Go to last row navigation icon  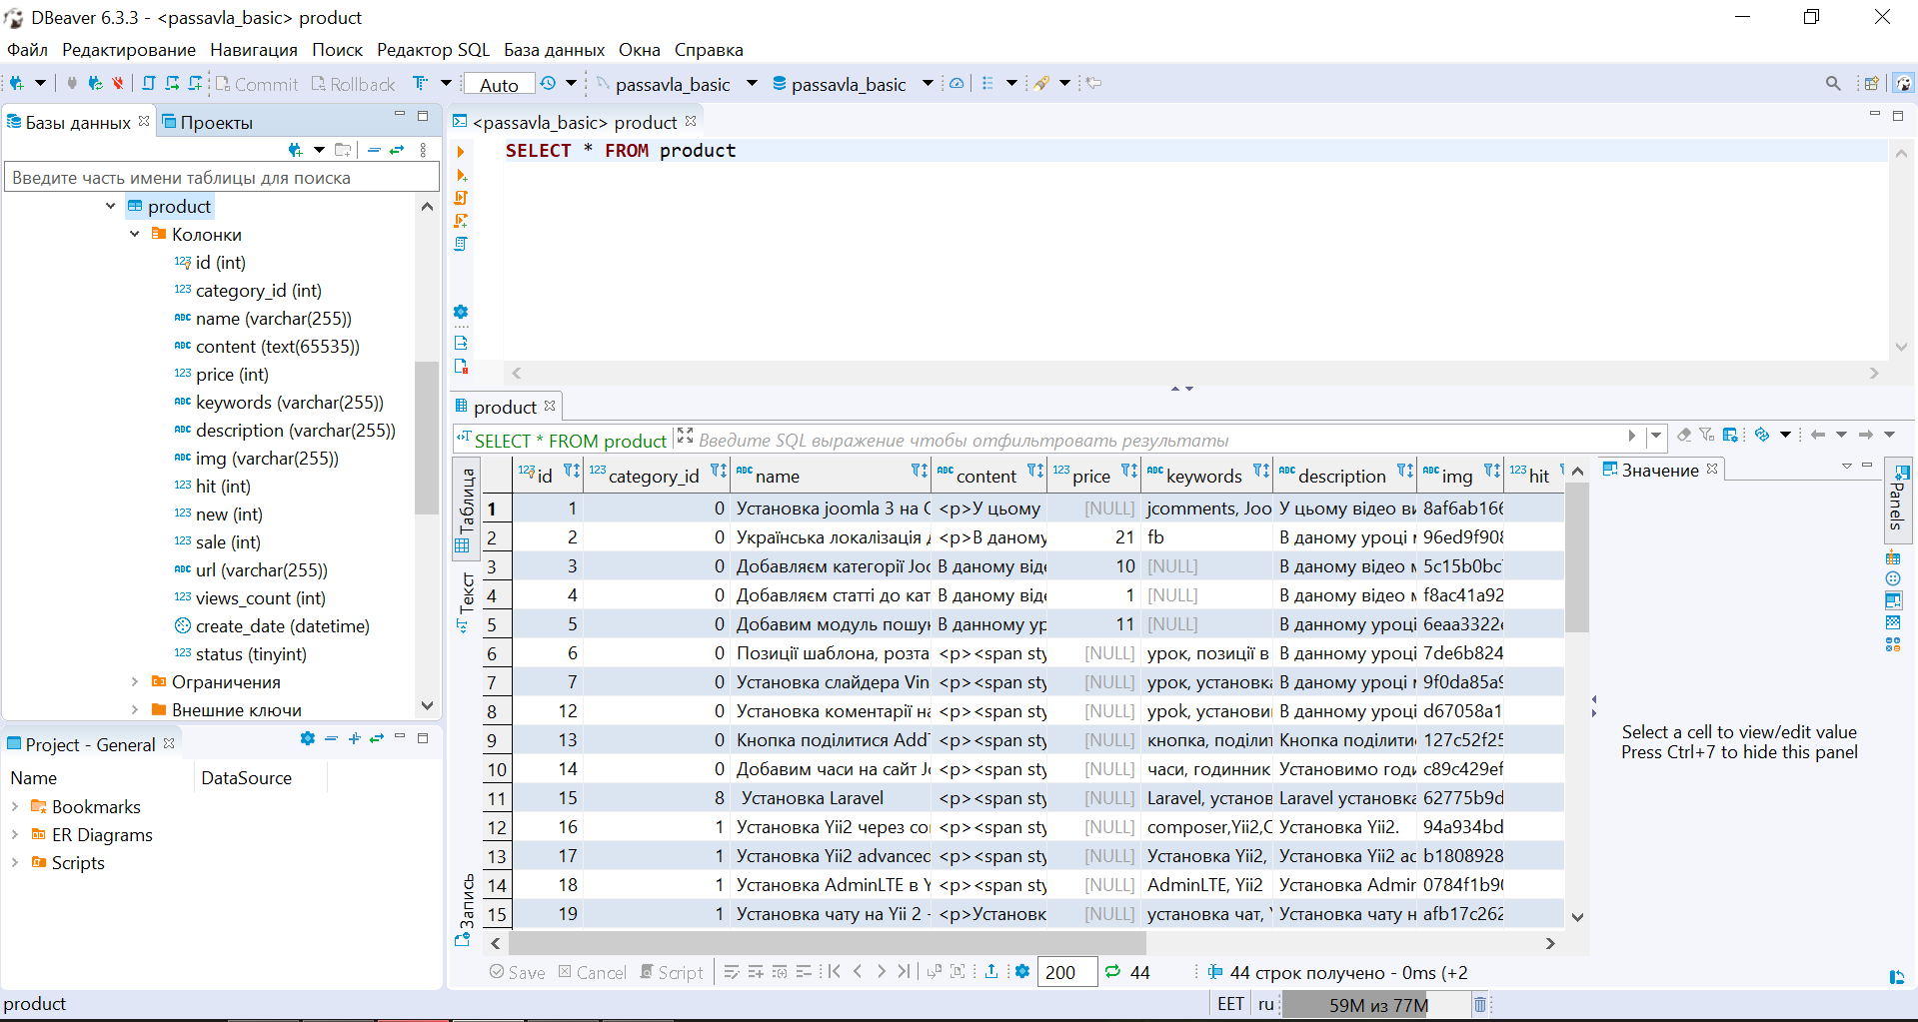tap(904, 971)
